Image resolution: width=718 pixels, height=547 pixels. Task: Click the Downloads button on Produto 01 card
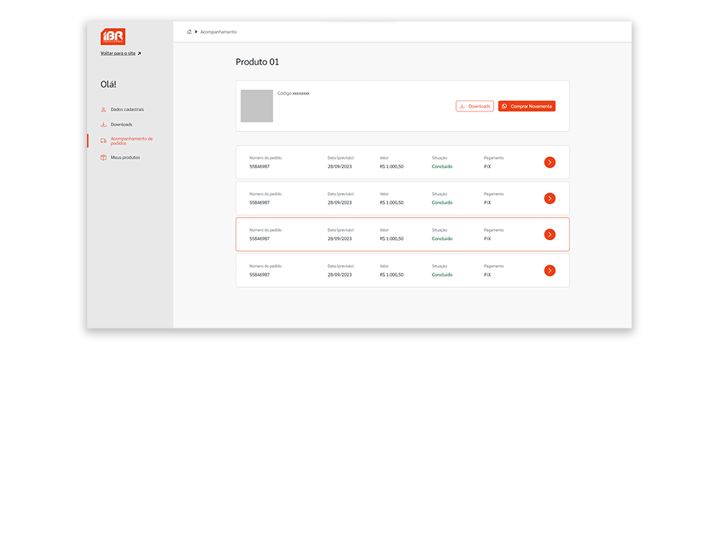coord(474,106)
